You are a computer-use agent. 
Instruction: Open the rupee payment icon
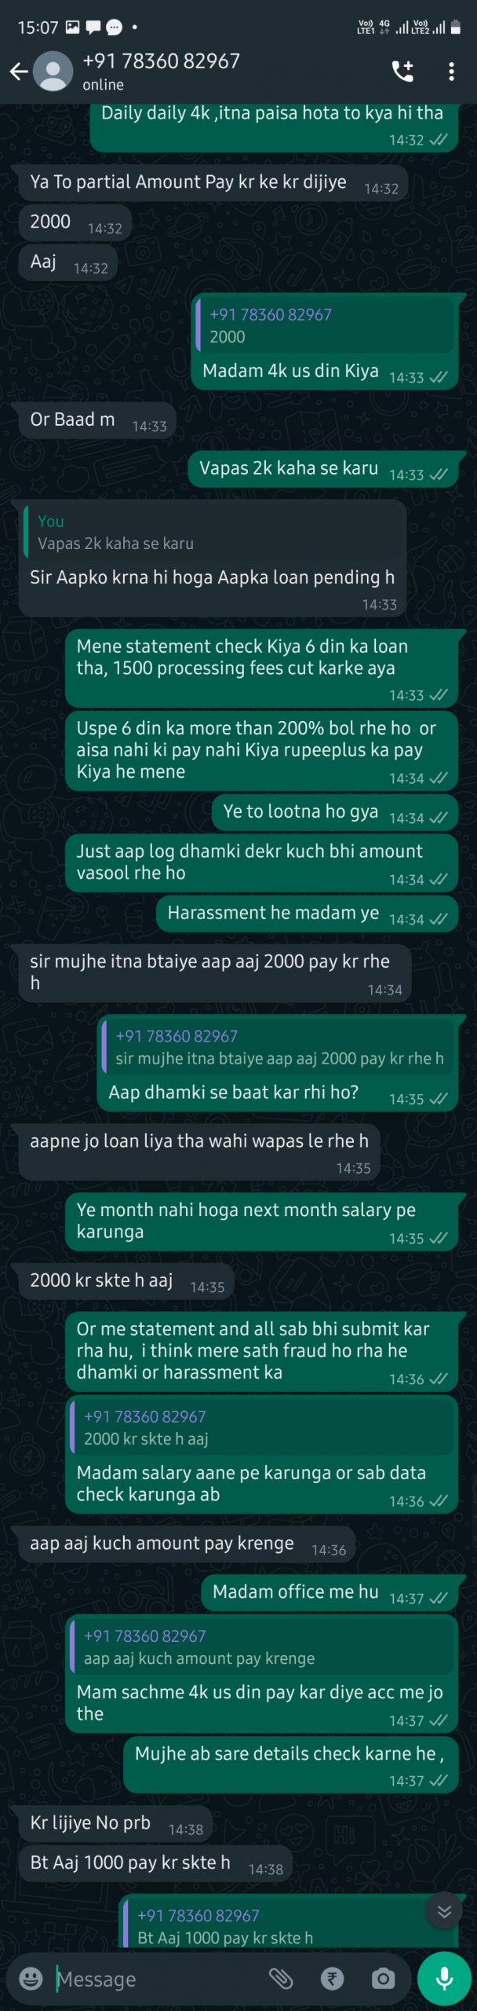(333, 1977)
